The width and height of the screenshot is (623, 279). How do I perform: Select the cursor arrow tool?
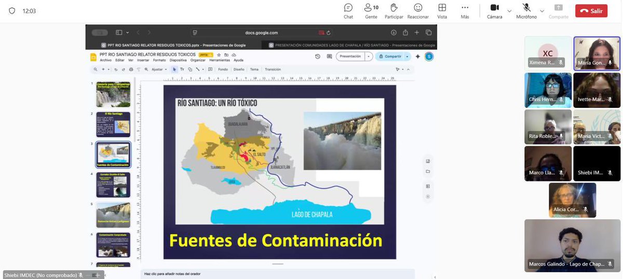coord(174,69)
